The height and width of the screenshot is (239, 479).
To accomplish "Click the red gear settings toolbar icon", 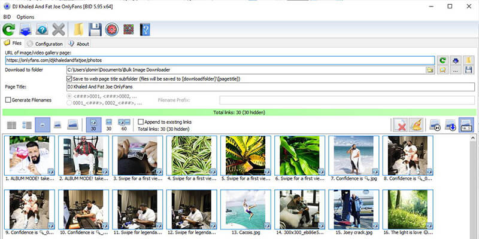I will [112, 29].
